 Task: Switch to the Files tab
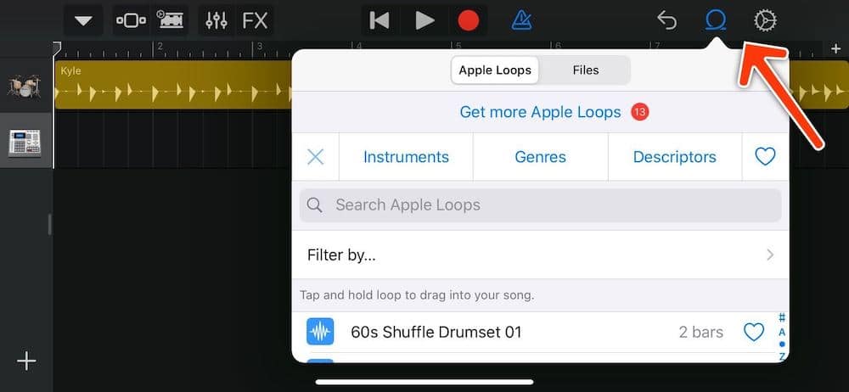pyautogui.click(x=585, y=70)
